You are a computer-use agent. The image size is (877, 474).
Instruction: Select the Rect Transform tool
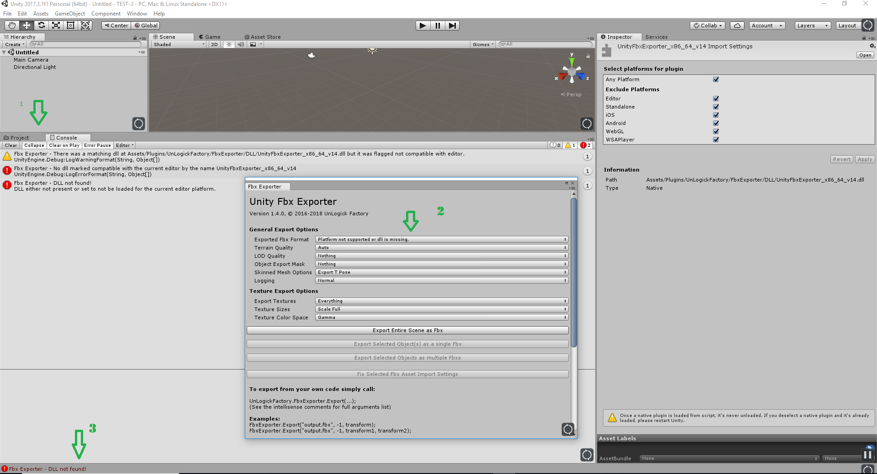(70, 26)
